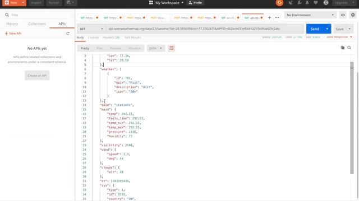
Task: Open the manage environments gear icon
Action: [353, 15]
